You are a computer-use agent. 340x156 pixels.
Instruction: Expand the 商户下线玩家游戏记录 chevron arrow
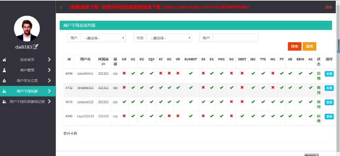[49, 101]
